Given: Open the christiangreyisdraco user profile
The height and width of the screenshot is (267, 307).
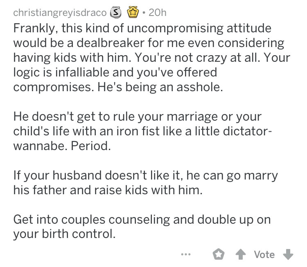Looking at the screenshot, I should click(x=60, y=13).
